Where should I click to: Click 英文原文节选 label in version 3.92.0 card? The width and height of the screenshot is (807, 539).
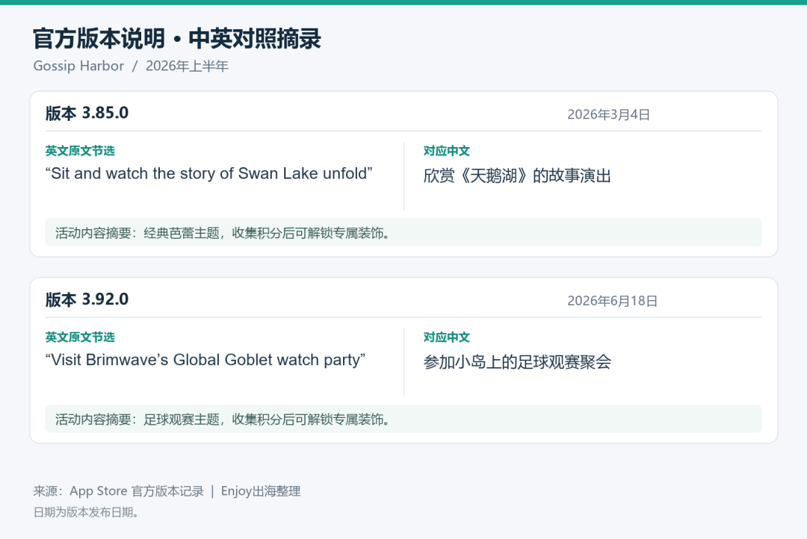click(80, 337)
